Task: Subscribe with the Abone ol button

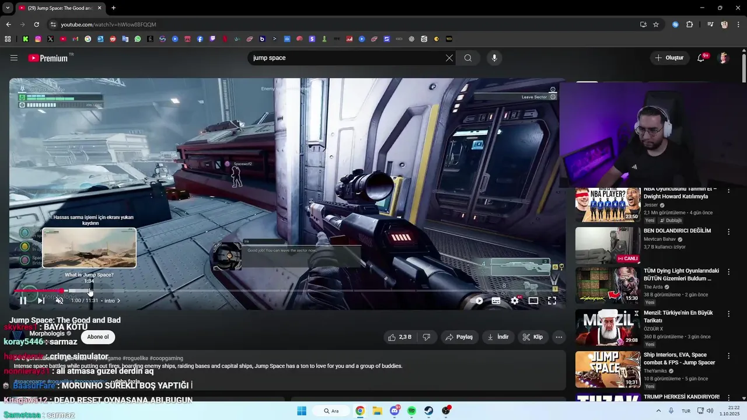Action: pos(98,337)
